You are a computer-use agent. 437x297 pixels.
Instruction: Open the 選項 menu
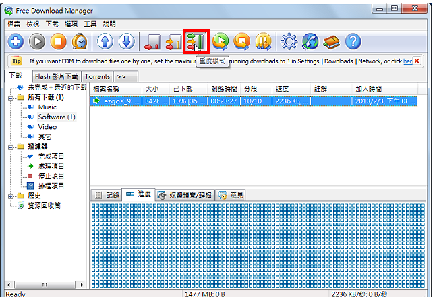71,24
